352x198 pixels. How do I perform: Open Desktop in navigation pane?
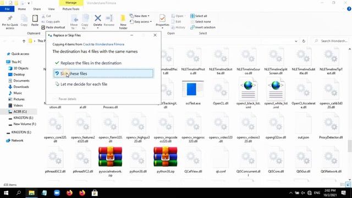(x=16, y=75)
